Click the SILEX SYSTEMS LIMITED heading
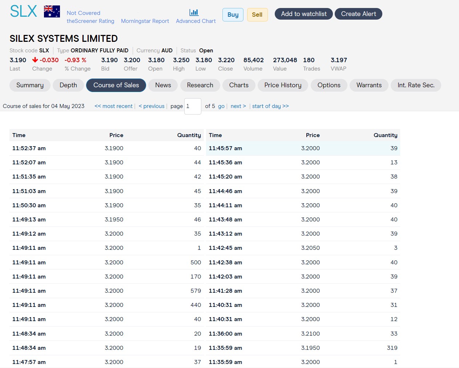459x368 pixels. (x=64, y=39)
